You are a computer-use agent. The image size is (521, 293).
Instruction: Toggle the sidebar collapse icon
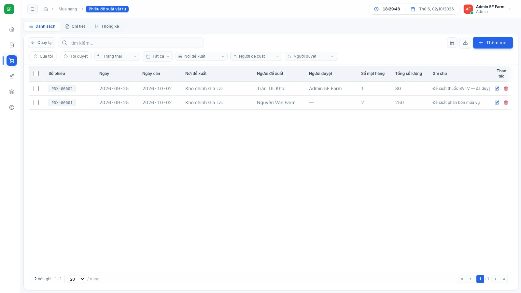pos(33,9)
